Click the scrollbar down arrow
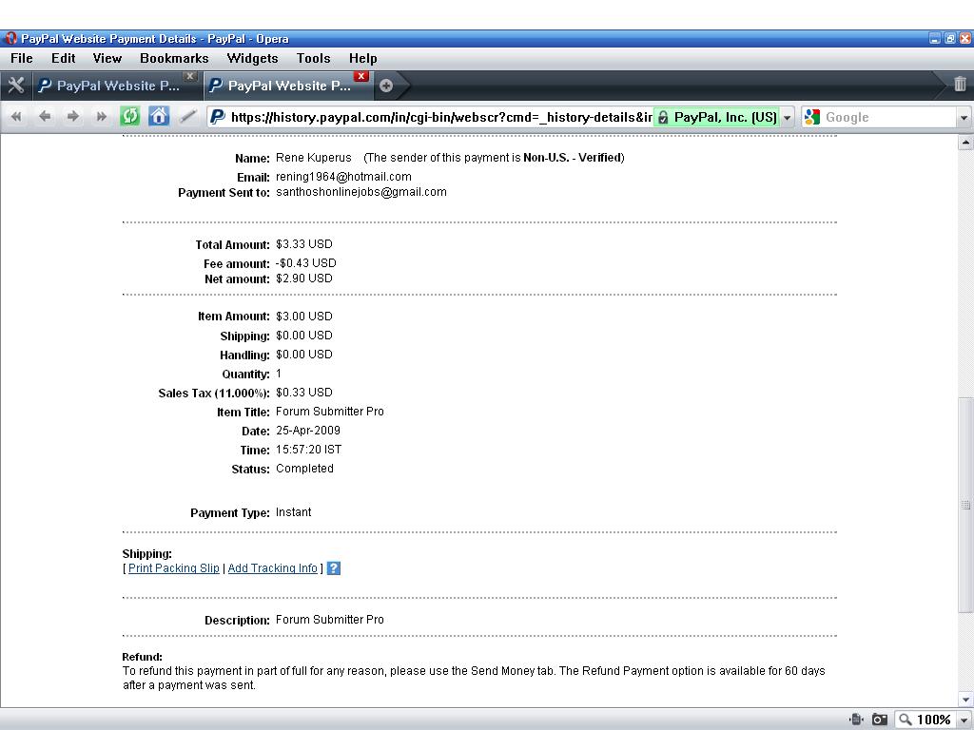 (965, 700)
